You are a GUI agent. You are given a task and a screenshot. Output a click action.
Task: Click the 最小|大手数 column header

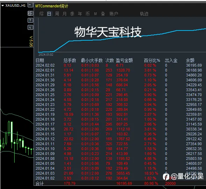[92, 60]
